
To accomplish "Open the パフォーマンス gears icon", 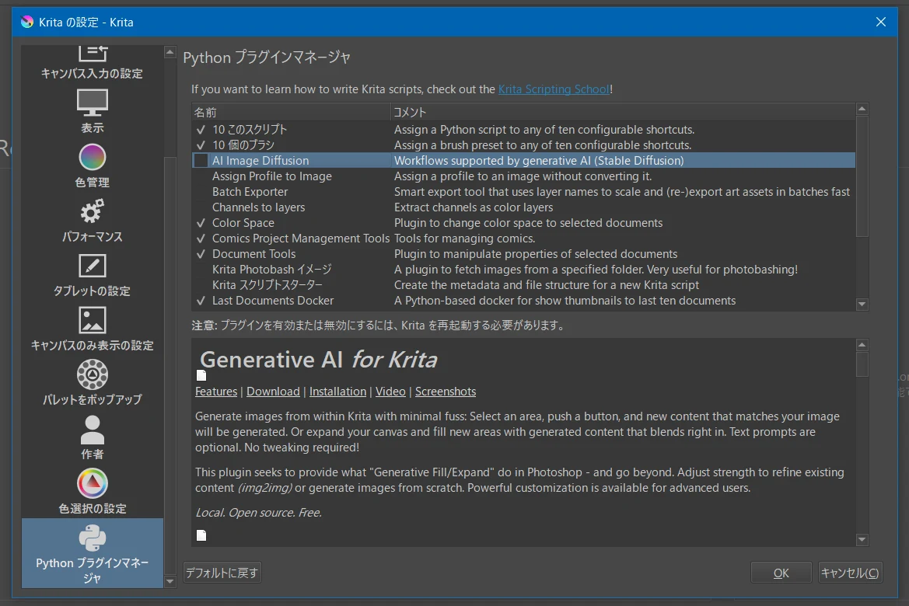I will coord(93,211).
